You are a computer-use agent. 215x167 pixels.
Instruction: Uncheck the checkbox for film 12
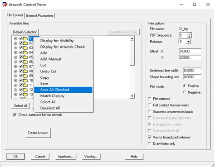tap(21, 90)
